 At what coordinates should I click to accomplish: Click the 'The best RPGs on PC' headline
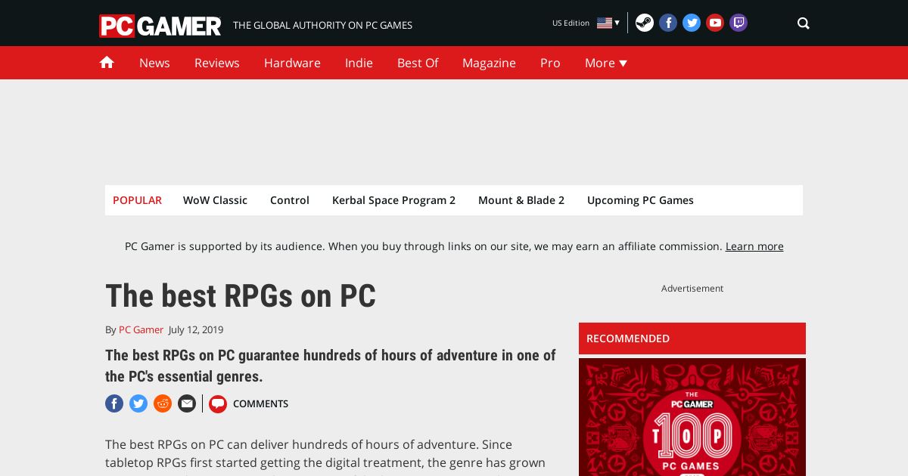(x=241, y=296)
